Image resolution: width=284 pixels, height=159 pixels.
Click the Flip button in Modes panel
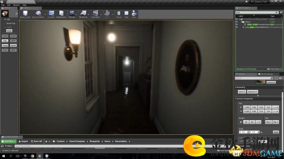click(5, 41)
